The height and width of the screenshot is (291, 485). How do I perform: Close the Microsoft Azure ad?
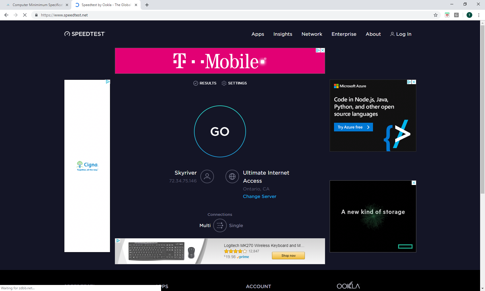(414, 82)
